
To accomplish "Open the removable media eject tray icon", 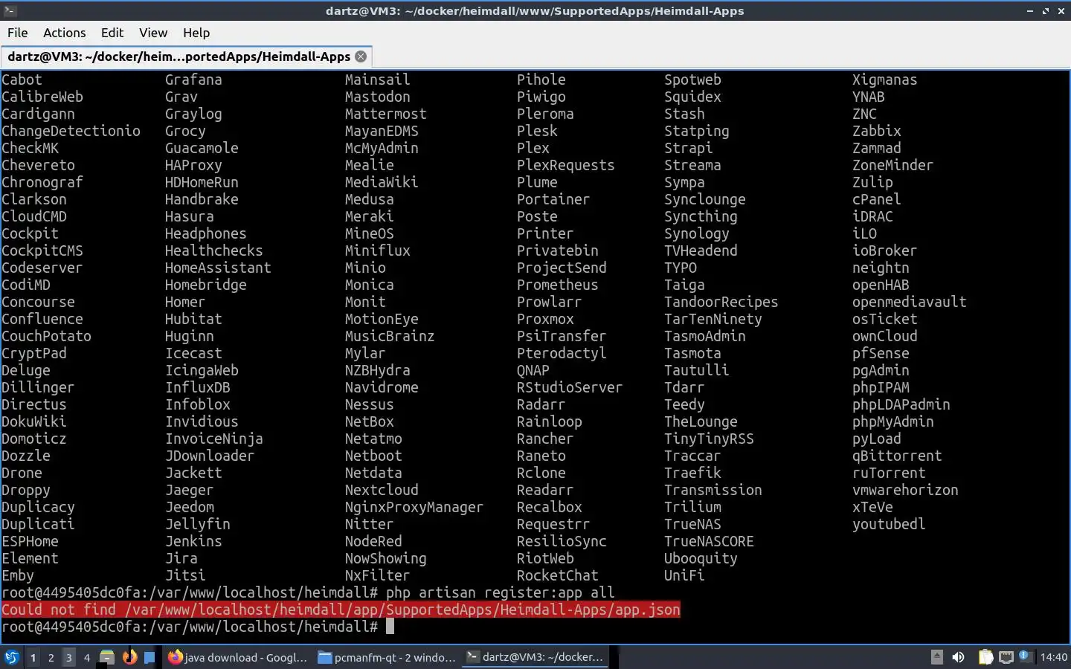I will click(937, 657).
